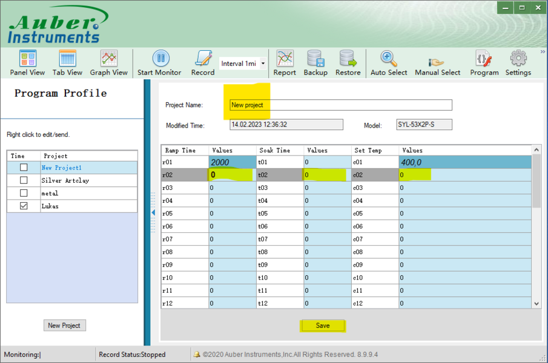The height and width of the screenshot is (363, 548).
Task: Open the Graph View icon
Action: 108,63
